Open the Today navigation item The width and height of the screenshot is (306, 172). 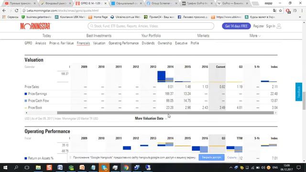pos(47,36)
